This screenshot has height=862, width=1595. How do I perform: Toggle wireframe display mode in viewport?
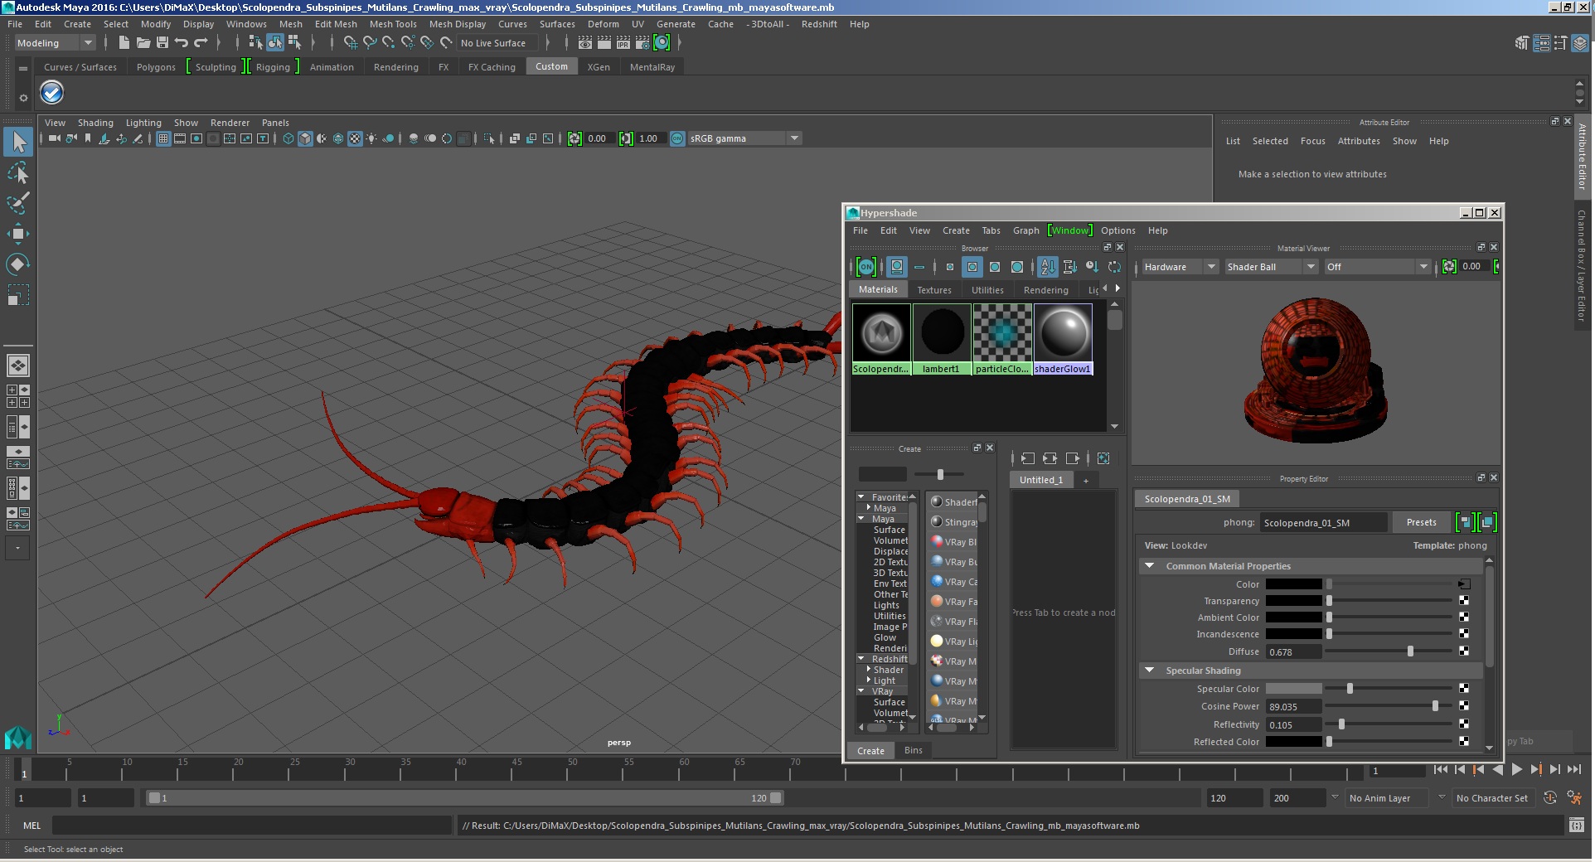click(288, 138)
